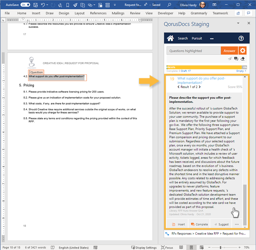This screenshot has width=256, height=250.
Task: Click the Save icon in the title bar
Action: [x=36, y=5]
